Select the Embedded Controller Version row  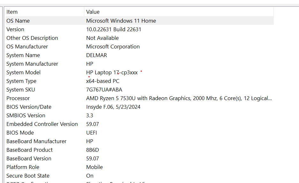tap(139, 124)
